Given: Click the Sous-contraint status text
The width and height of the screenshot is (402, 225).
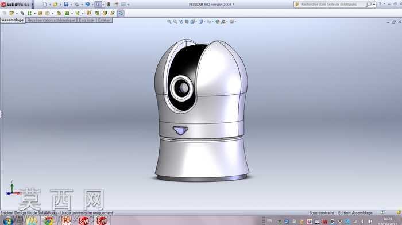Looking at the screenshot, I should 321,213.
